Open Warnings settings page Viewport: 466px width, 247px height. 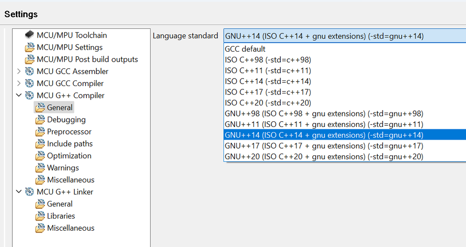(x=63, y=168)
